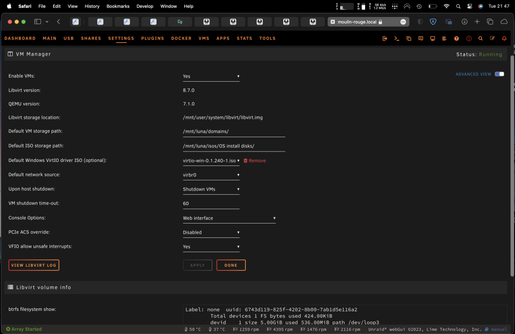Open macOS Spotlight search
515x334 pixels.
(458, 6)
